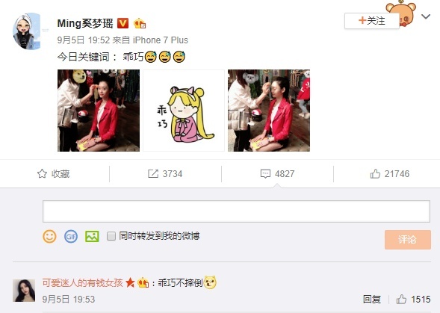Open the cartoon 乖巧 girl image thumbnail

pos(184,111)
